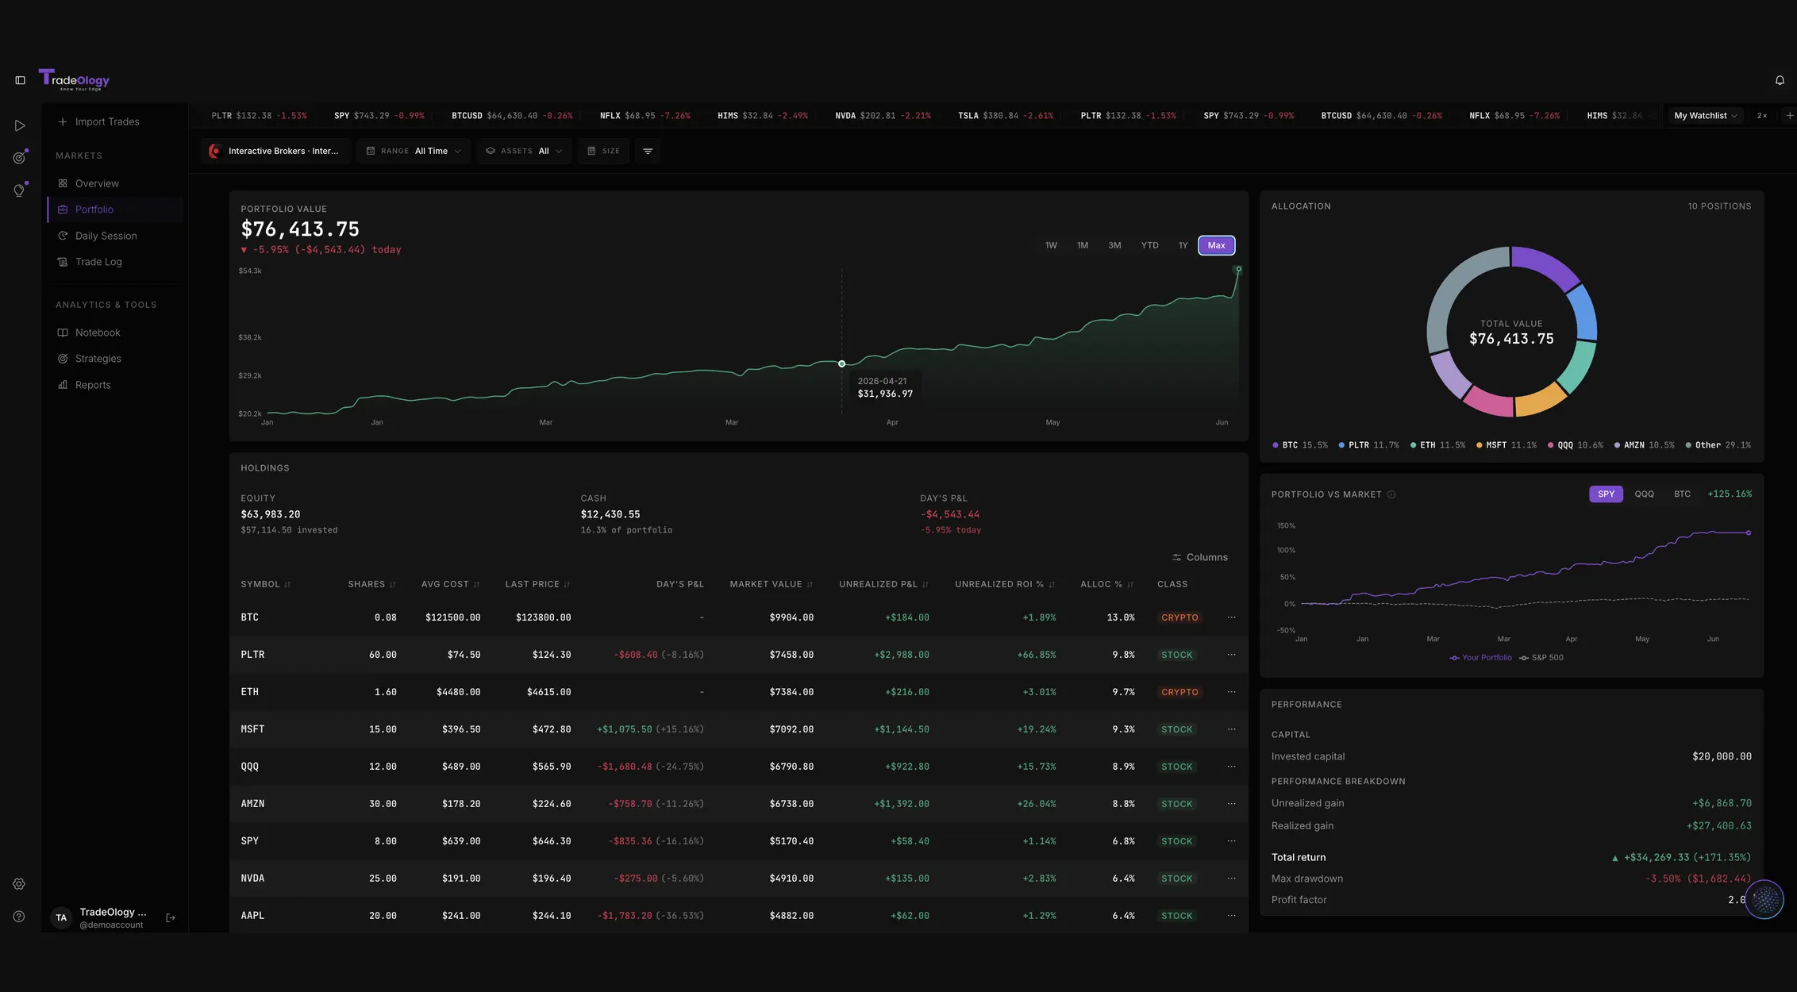Image resolution: width=1797 pixels, height=992 pixels.
Task: Sort holdings by Unrealized P&L column
Action: click(x=884, y=584)
